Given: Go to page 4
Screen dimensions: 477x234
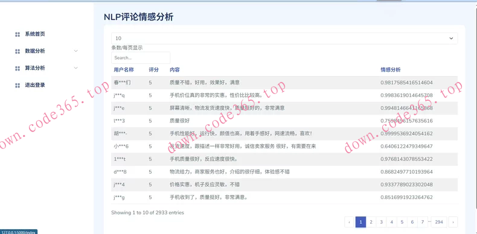Looking at the screenshot, I should point(391,222).
